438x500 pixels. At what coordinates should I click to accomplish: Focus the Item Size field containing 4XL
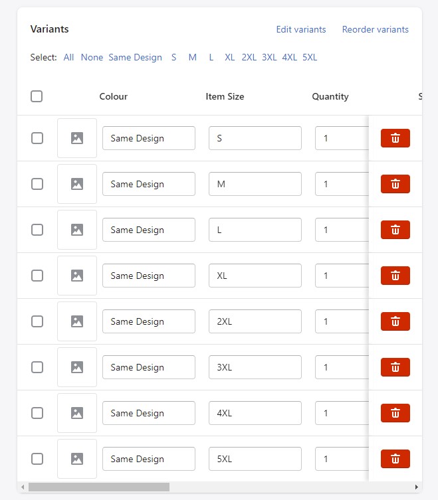coord(255,413)
